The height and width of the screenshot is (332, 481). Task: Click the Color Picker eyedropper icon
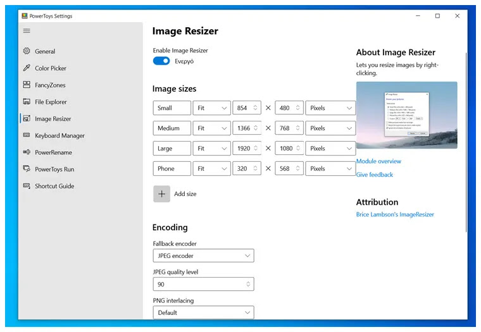pos(27,68)
